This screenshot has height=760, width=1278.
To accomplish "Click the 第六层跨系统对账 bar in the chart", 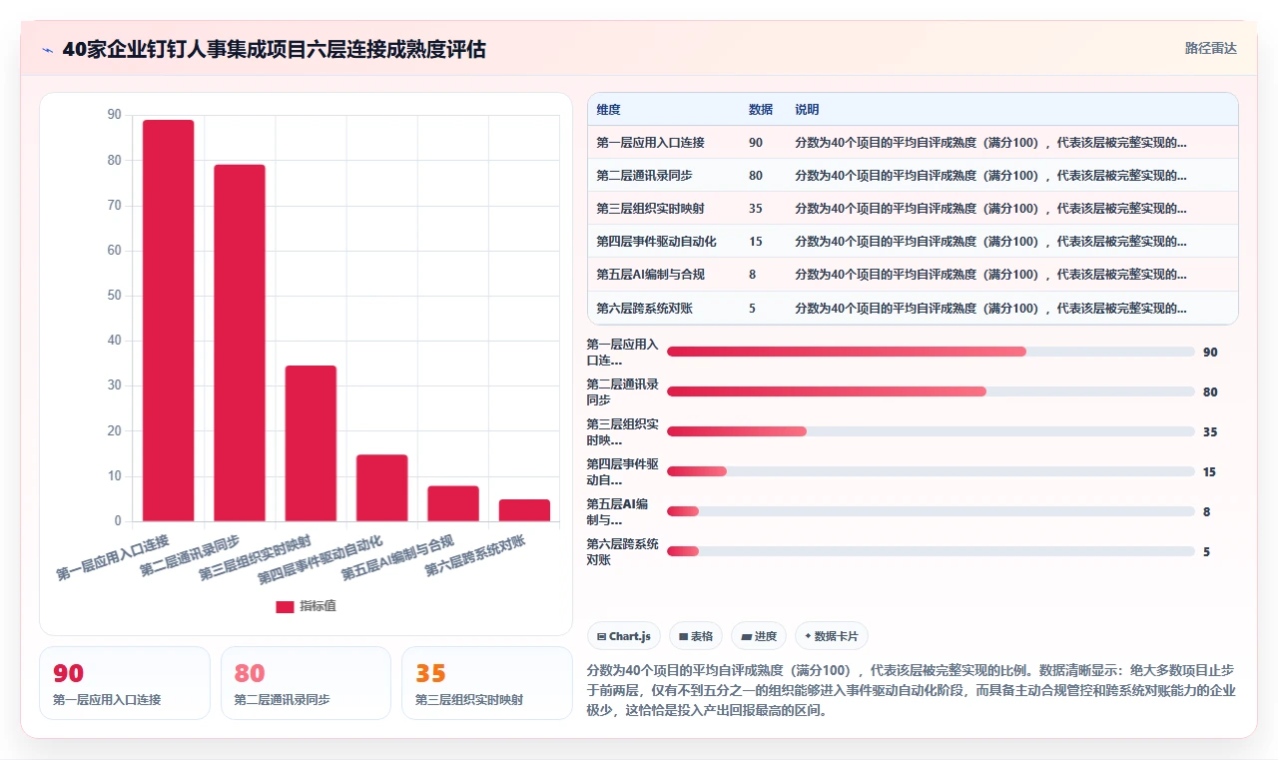I will pyautogui.click(x=524, y=510).
